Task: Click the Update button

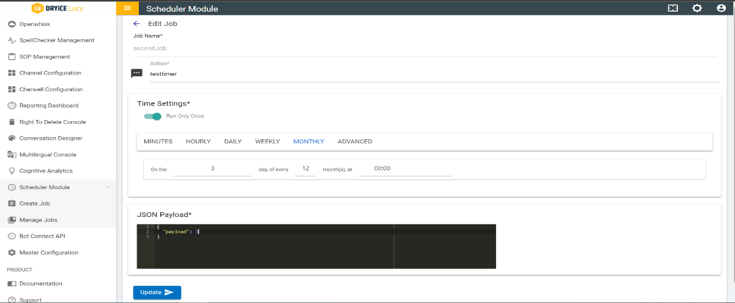Action: (157, 292)
